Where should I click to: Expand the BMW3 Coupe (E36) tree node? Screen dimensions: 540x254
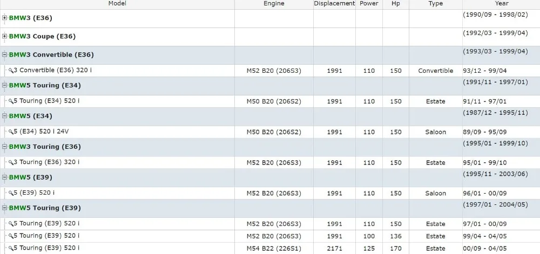(x=4, y=36)
